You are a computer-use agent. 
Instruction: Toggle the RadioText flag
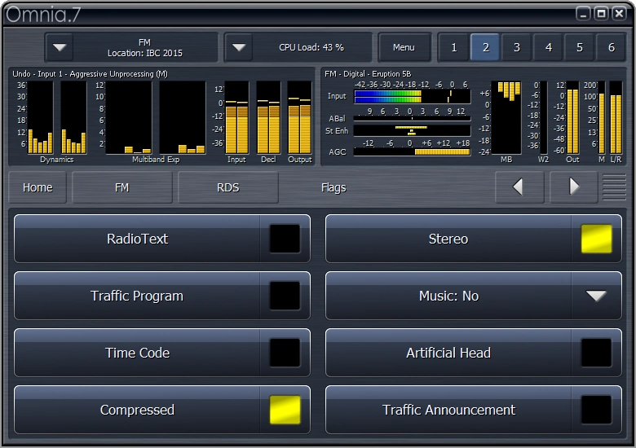(x=162, y=239)
